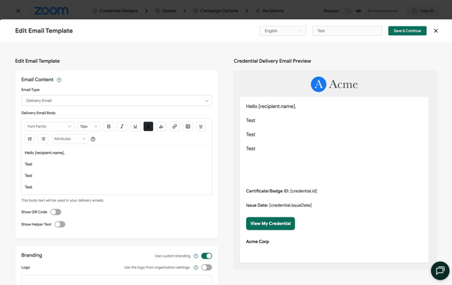Open the live chat widget

coord(440,271)
